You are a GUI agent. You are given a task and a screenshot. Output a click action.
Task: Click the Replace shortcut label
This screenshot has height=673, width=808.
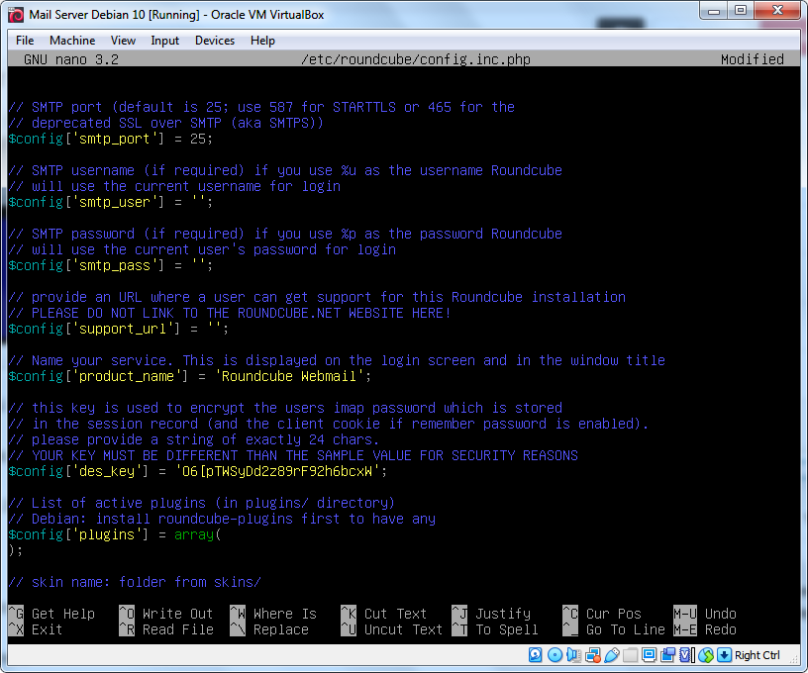pyautogui.click(x=281, y=629)
